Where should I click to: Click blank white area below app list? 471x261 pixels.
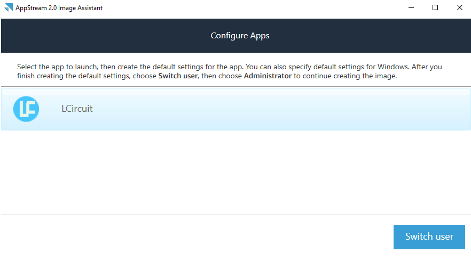pos(235,170)
